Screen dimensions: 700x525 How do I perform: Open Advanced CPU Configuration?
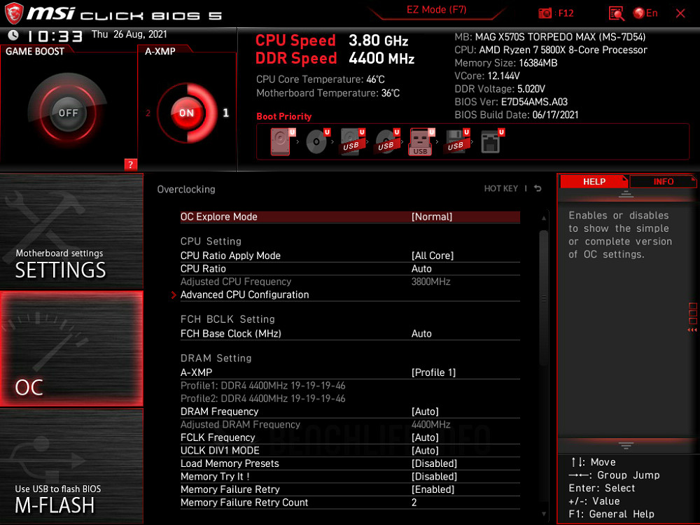pos(244,295)
